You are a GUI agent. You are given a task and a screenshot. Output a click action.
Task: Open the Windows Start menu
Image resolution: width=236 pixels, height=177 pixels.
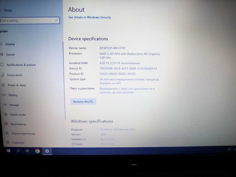pos(9,151)
